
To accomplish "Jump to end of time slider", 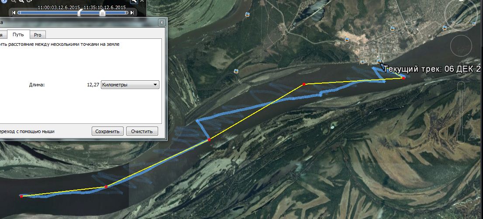I will coord(132,13).
